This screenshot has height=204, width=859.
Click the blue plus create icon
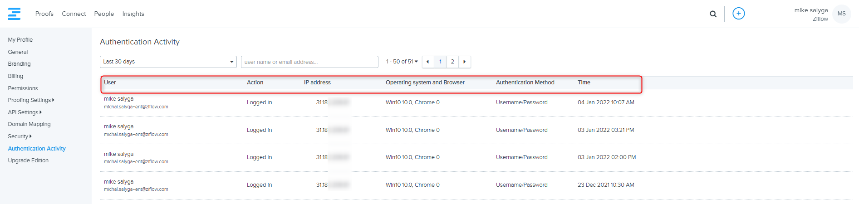(738, 14)
